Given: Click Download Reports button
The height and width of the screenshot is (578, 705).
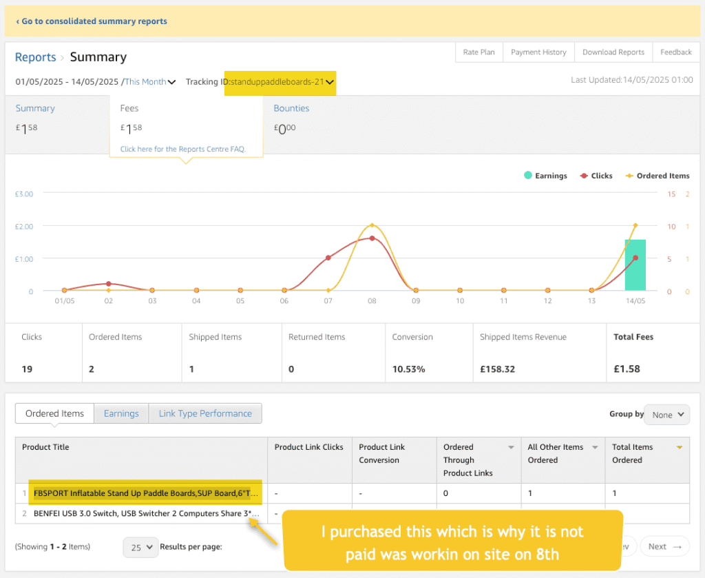Looking at the screenshot, I should point(613,52).
